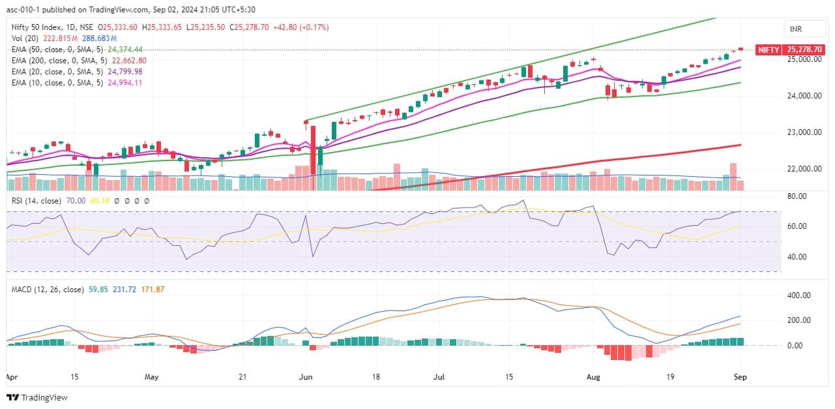The image size is (835, 409).
Task: Select the MACD histogram value 59.85
Action: (98, 290)
